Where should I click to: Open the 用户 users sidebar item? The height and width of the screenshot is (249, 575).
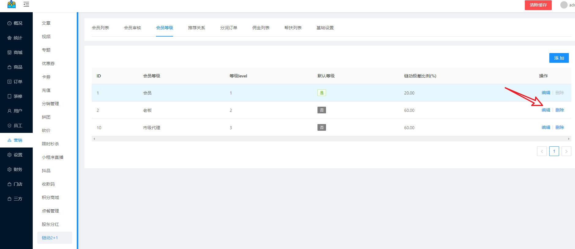tap(15, 111)
